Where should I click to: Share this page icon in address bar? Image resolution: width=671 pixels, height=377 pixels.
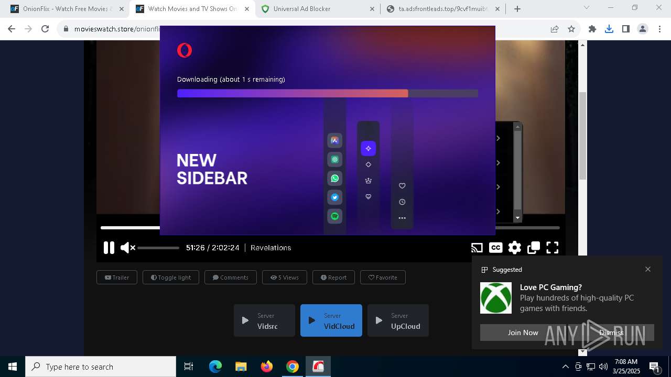click(x=555, y=29)
